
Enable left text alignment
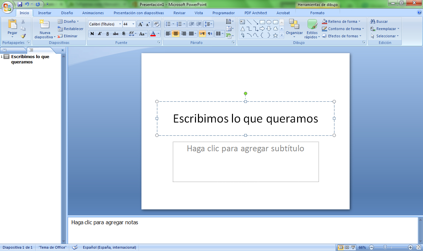pos(168,34)
